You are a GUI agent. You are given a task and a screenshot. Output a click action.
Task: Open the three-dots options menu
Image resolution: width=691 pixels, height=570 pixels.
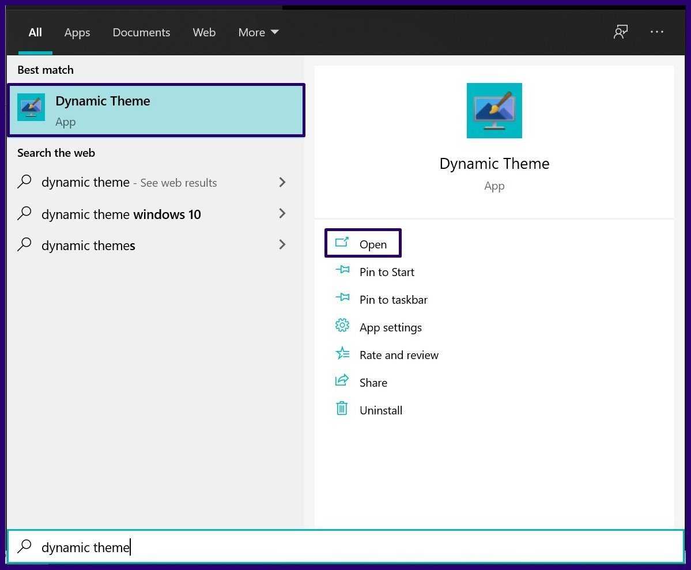(657, 32)
